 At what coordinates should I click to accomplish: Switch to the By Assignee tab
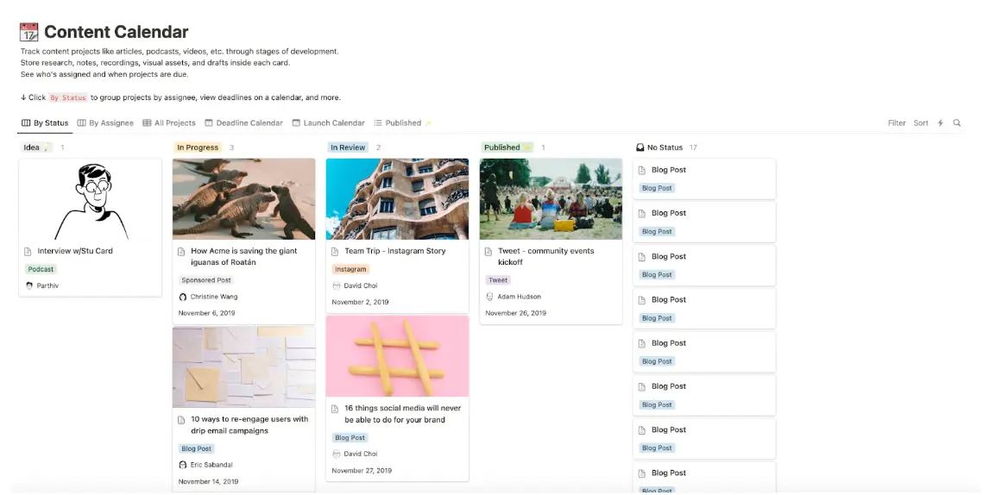pyautogui.click(x=105, y=123)
